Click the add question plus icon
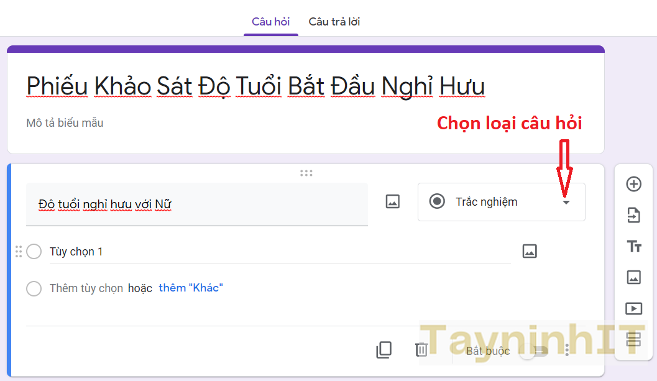657x381 pixels. (633, 184)
